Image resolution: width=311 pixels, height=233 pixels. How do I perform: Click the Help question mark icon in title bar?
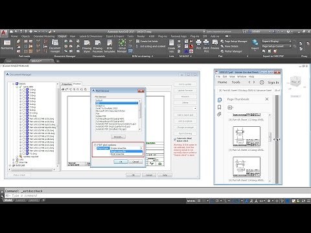(288, 32)
